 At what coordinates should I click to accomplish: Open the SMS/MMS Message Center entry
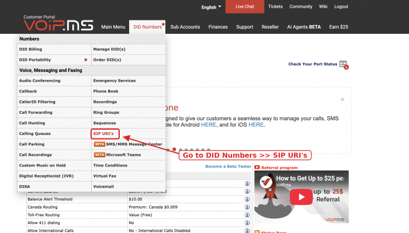tap(129, 144)
